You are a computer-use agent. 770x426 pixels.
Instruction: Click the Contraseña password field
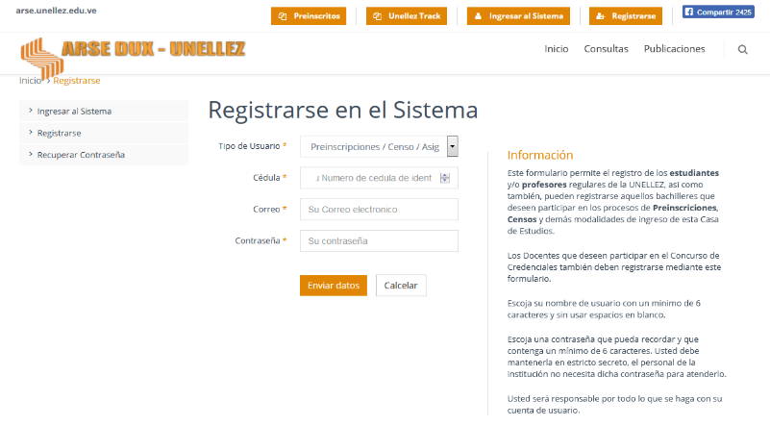(x=379, y=241)
